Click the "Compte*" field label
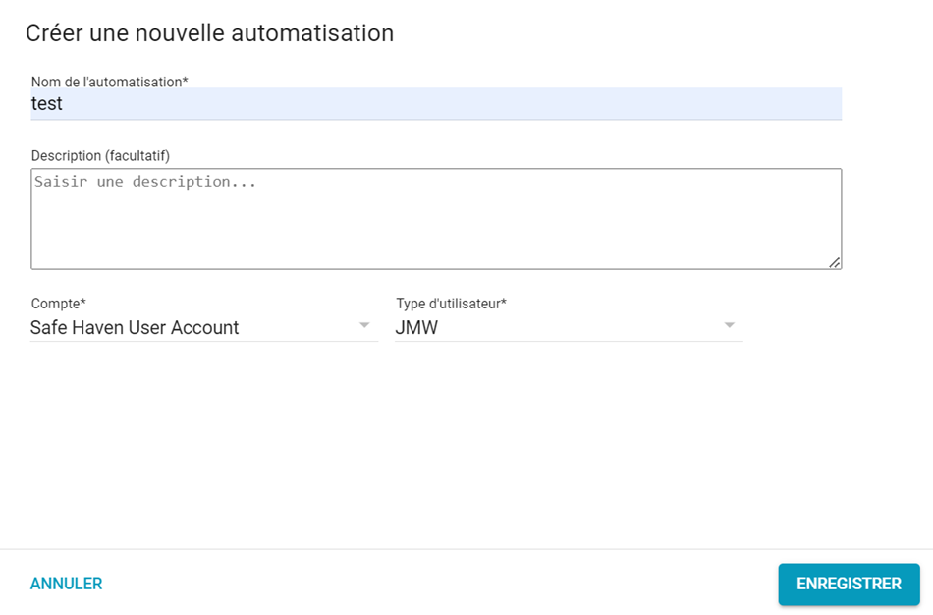 point(58,304)
